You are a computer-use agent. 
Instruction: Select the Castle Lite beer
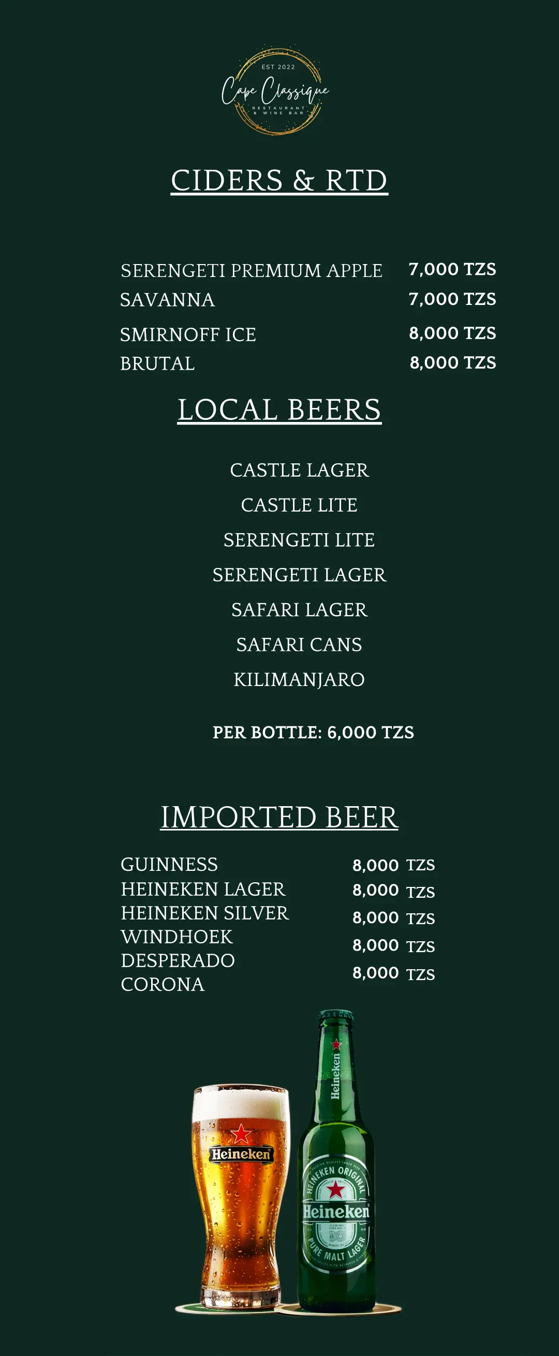click(299, 505)
